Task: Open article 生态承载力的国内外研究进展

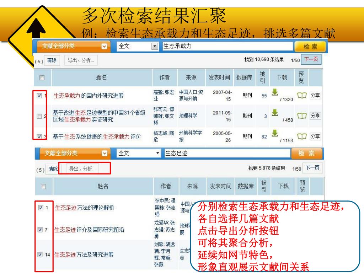Action: pos(89,96)
